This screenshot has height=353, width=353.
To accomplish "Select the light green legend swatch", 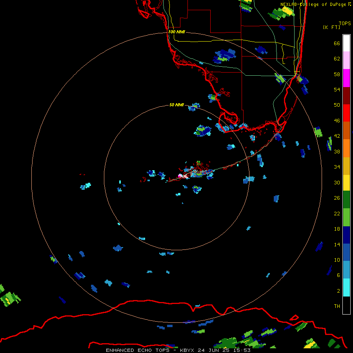I will click(346, 217).
